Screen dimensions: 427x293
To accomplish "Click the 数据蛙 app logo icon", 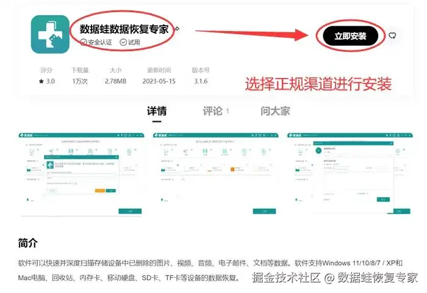I will click(x=50, y=34).
